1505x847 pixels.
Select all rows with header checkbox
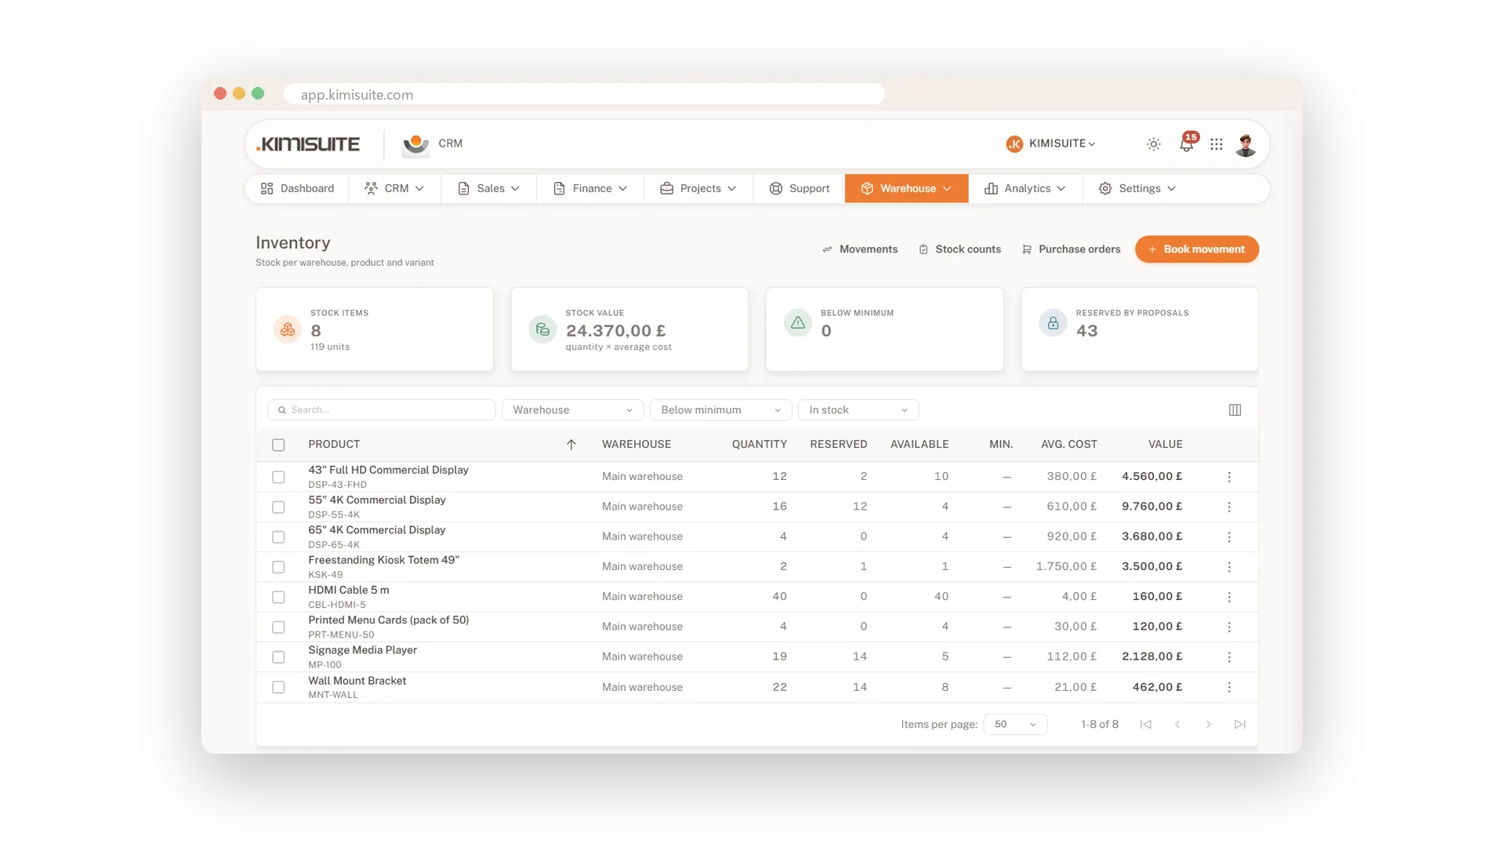(278, 445)
